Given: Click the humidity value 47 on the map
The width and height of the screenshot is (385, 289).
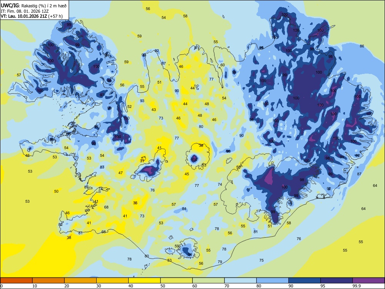Looking at the screenshot, I should pos(121,173).
